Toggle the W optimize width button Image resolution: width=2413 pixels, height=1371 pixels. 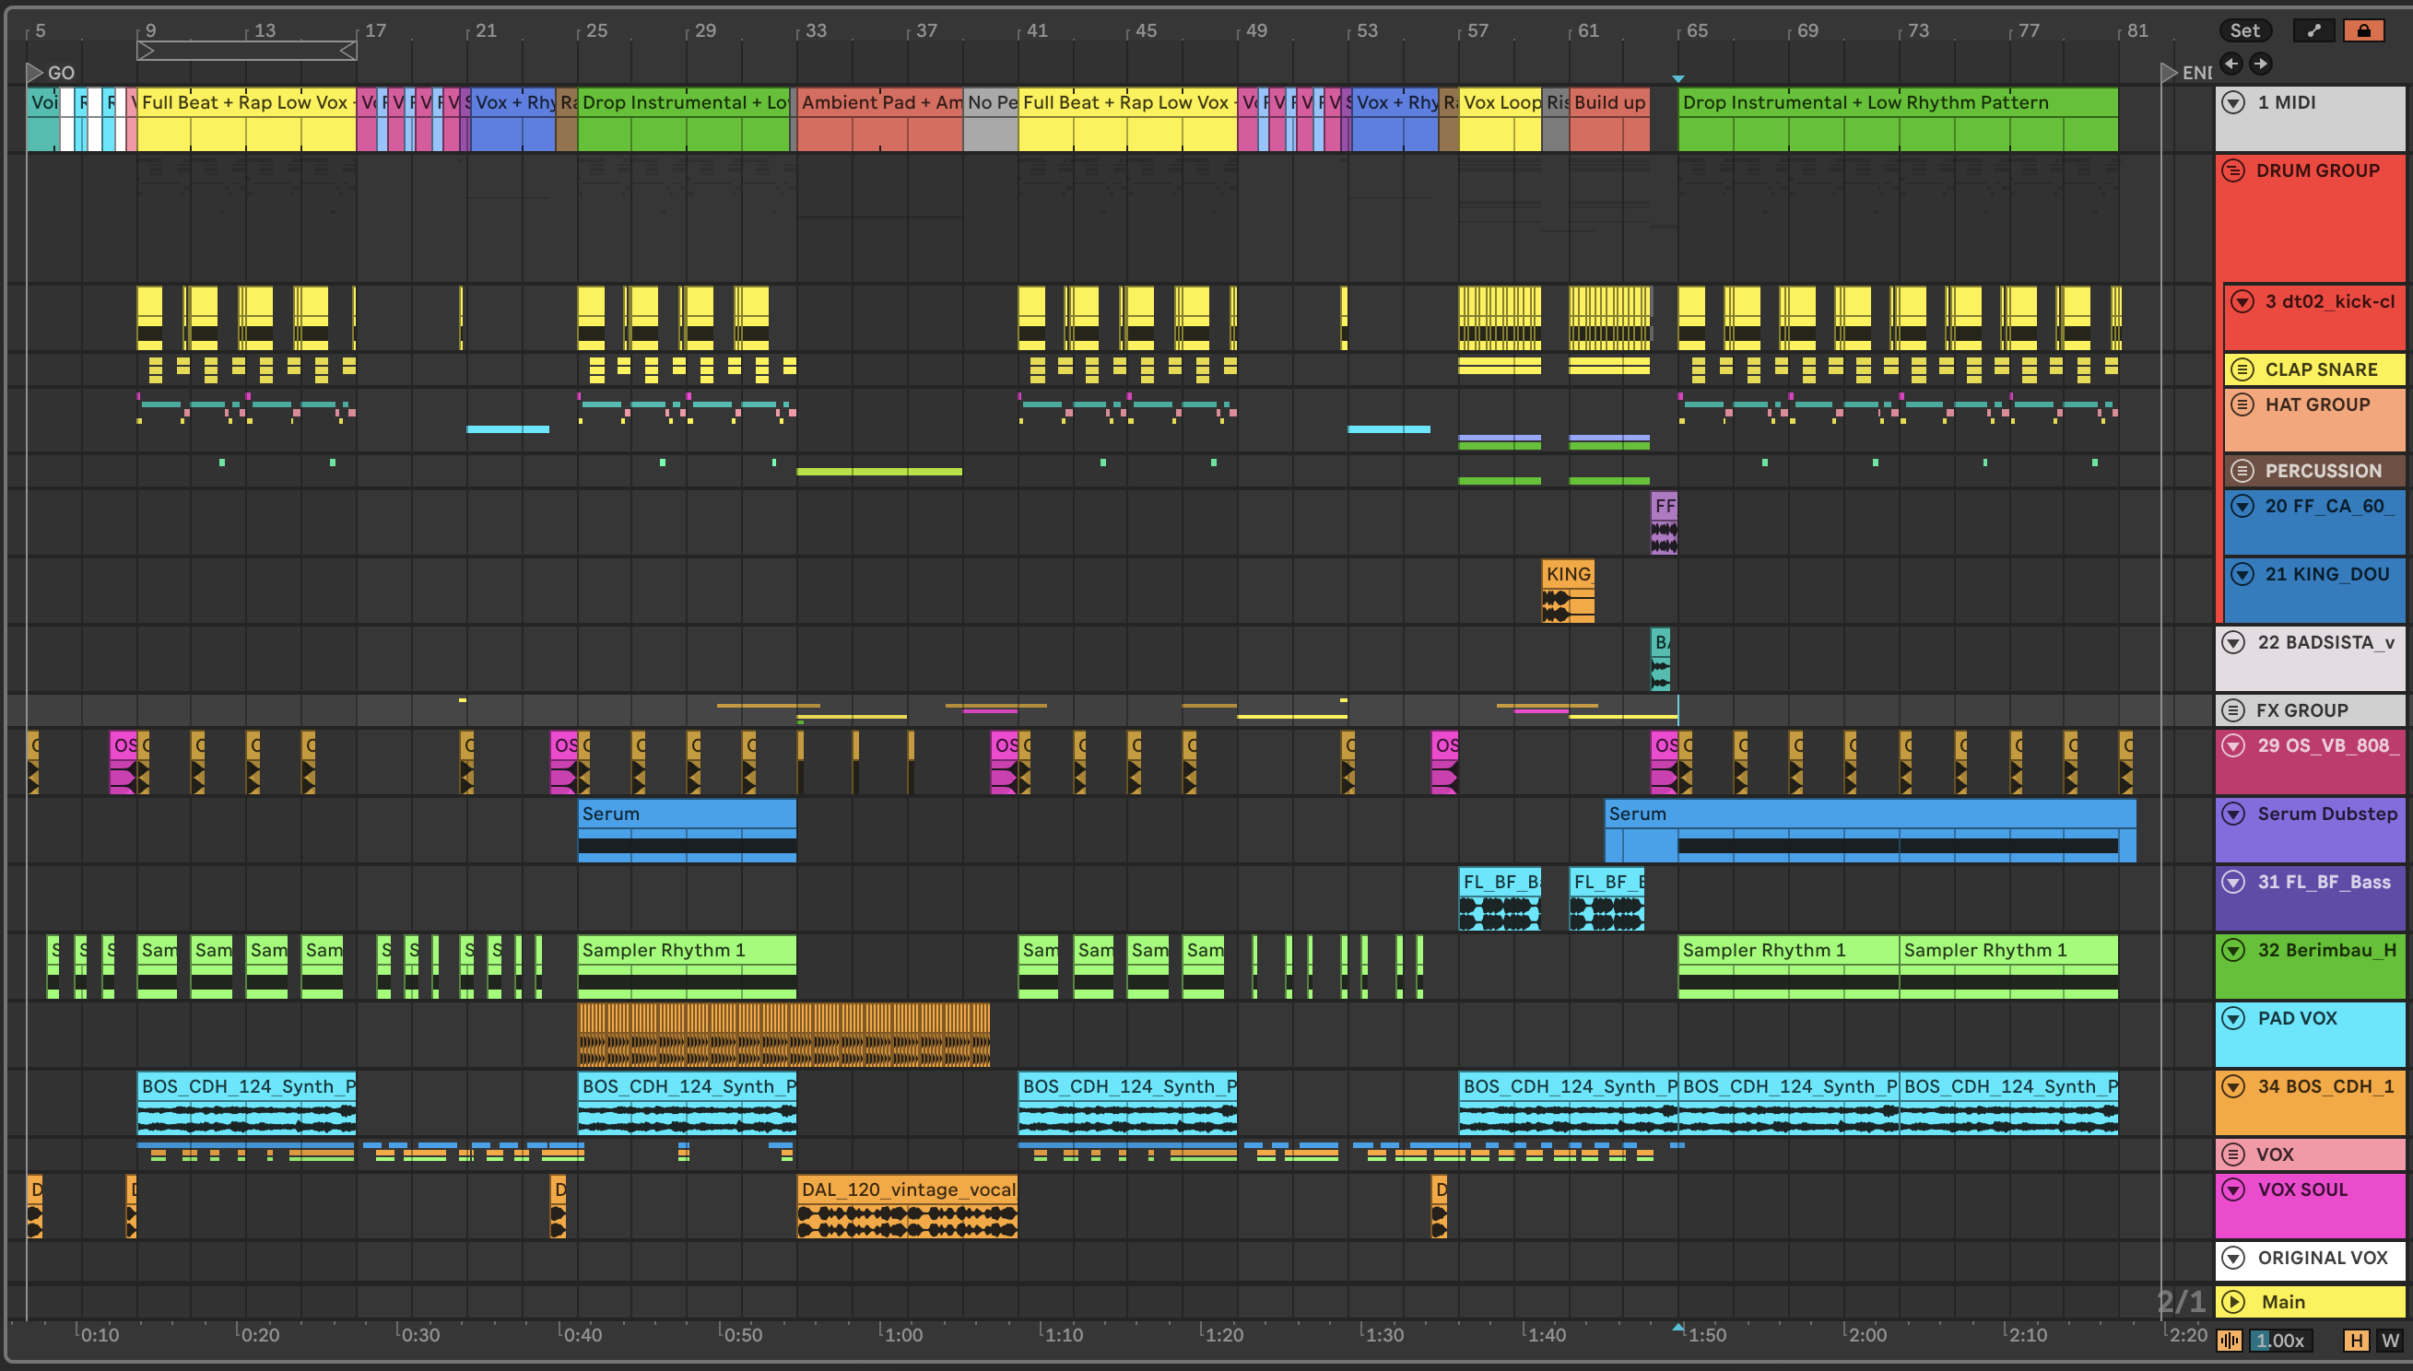[2390, 1340]
